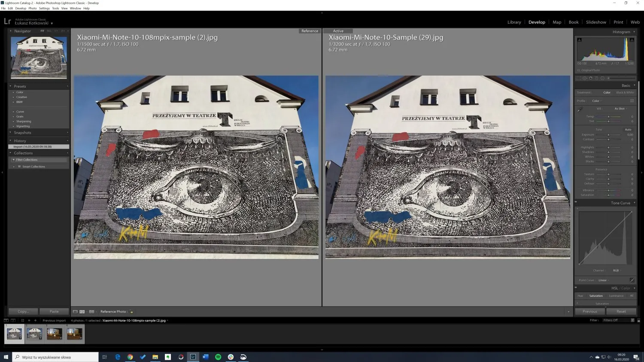Add a new collection with plus icon

67,153
